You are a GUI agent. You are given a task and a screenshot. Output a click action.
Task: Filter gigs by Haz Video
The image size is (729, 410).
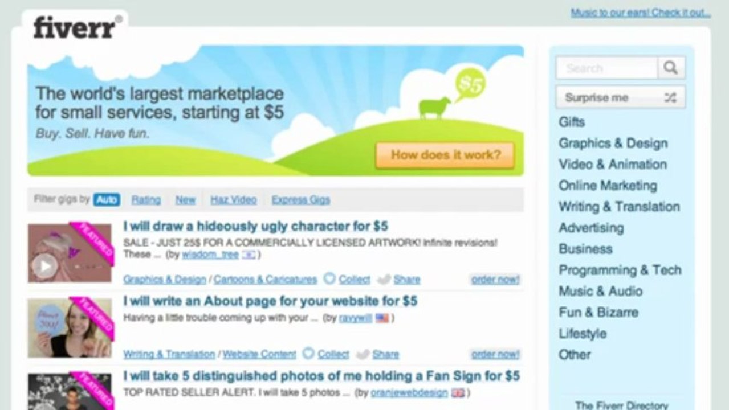(233, 200)
